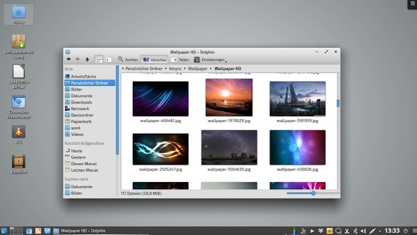Open Home desktop icon
This screenshot has width=417, height=235.
[x=19, y=14]
